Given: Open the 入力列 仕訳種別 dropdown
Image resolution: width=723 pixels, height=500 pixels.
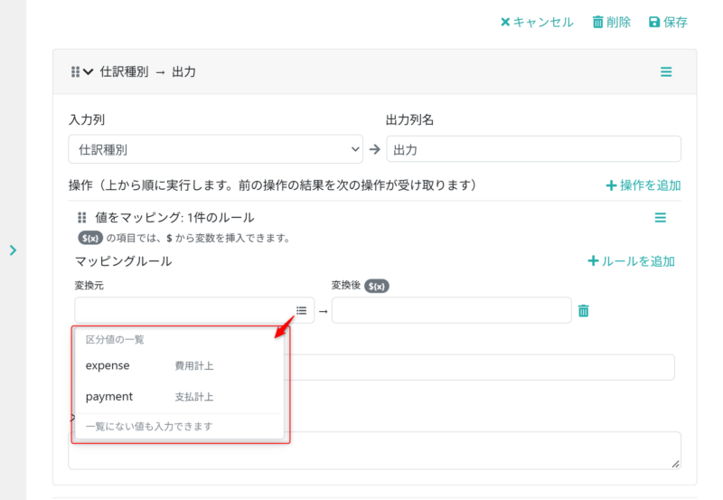Looking at the screenshot, I should (215, 149).
